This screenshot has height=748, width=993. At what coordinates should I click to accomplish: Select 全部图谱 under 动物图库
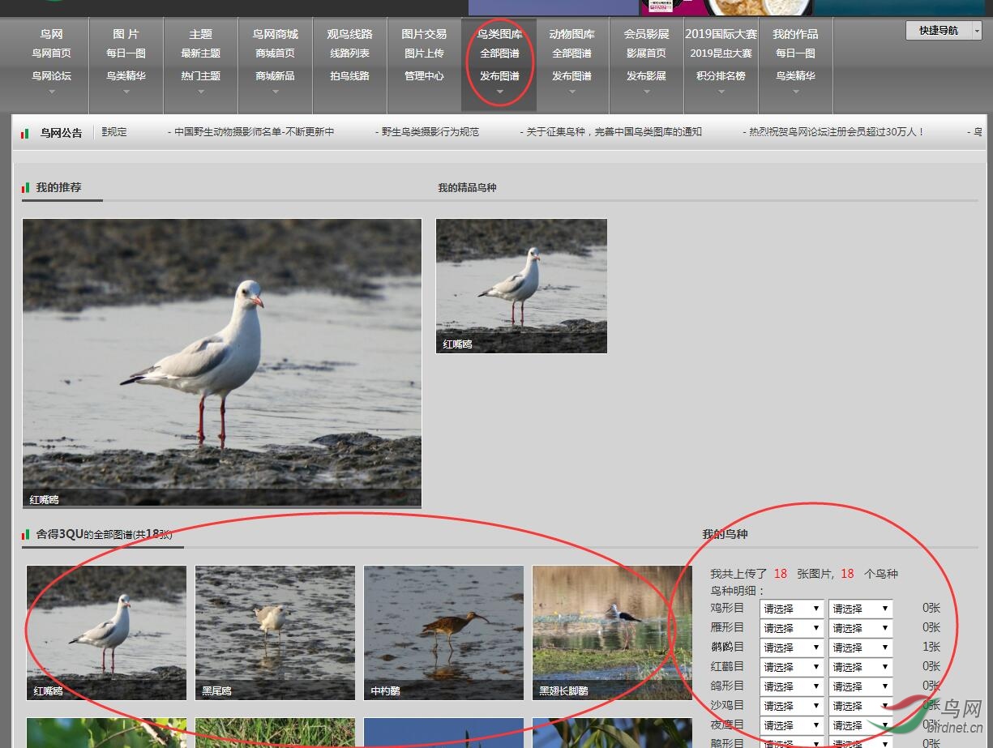(571, 53)
